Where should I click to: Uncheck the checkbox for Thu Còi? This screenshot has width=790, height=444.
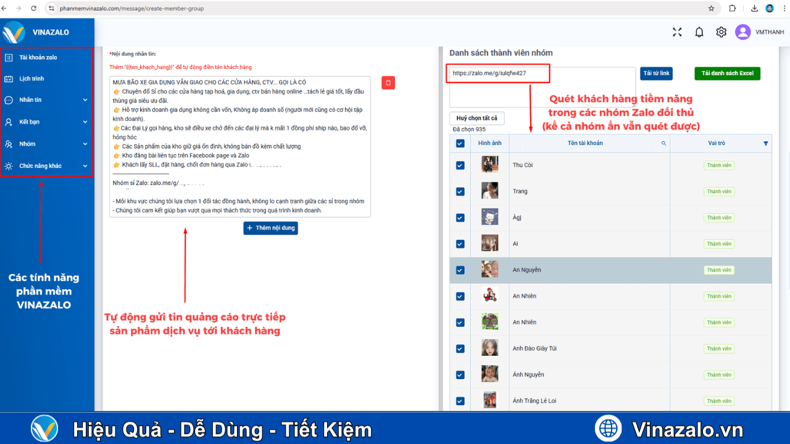point(460,165)
